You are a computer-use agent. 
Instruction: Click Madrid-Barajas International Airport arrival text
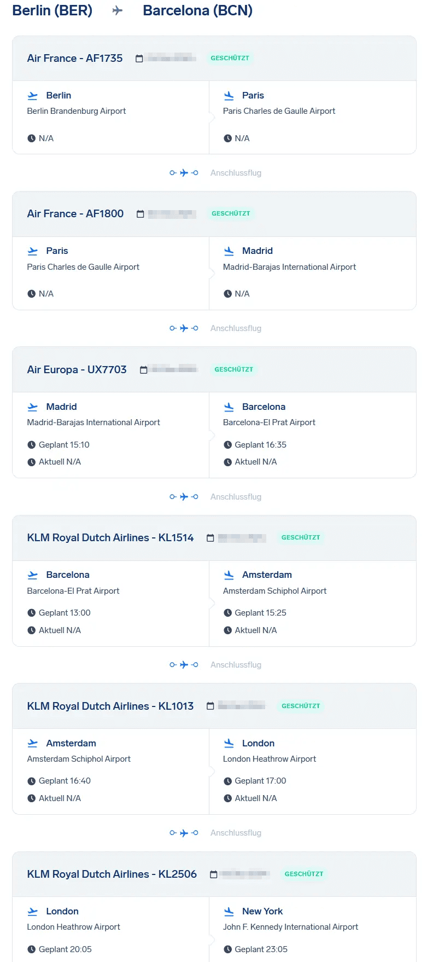[x=289, y=267]
